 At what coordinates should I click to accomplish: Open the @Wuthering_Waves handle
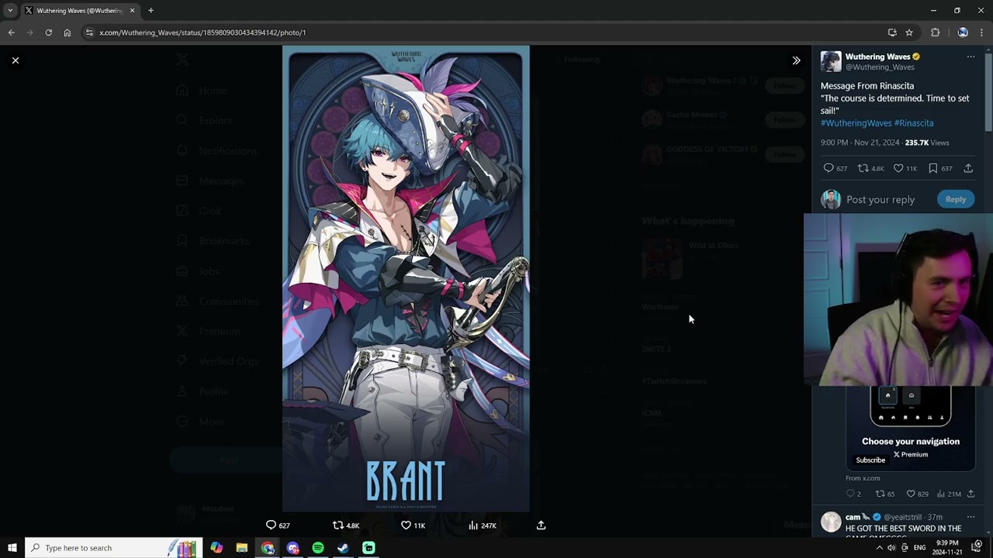pos(880,67)
